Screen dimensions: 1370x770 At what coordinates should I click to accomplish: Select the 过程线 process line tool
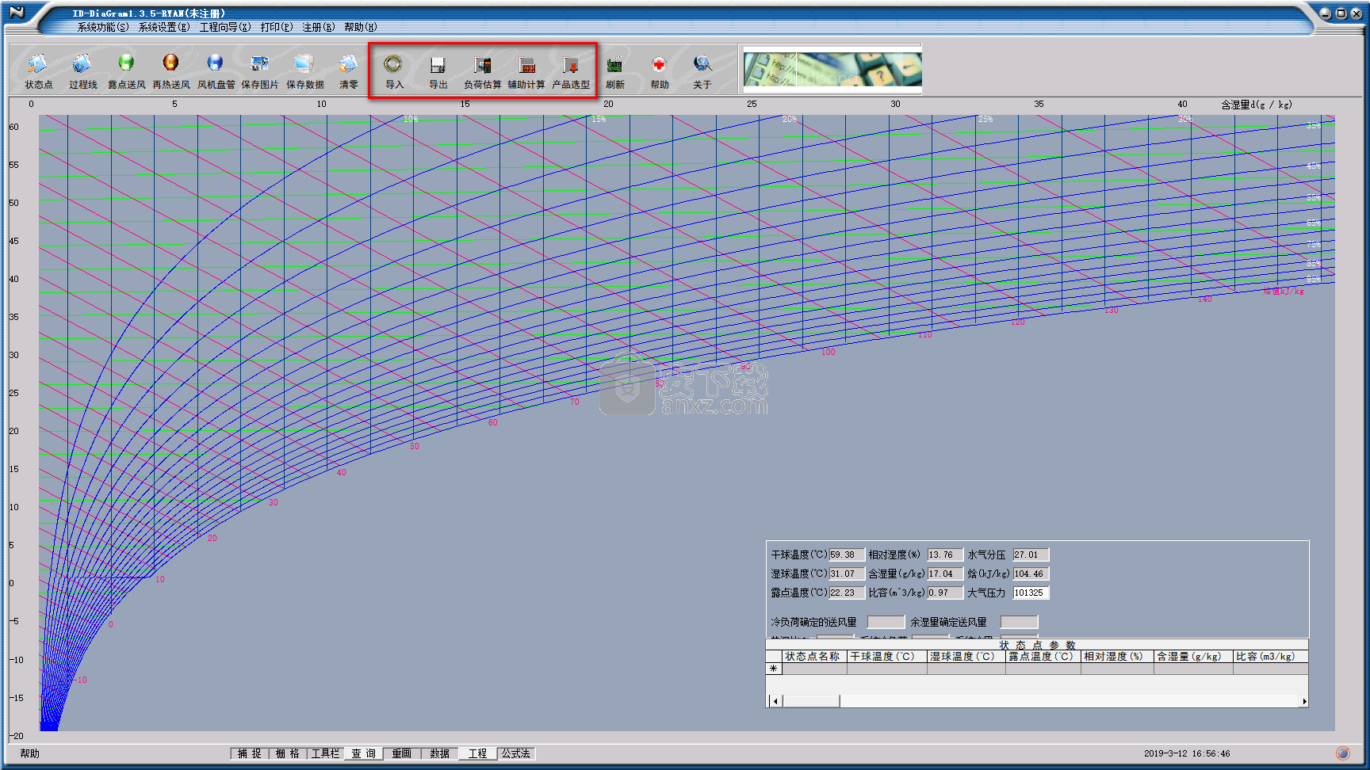[x=82, y=71]
